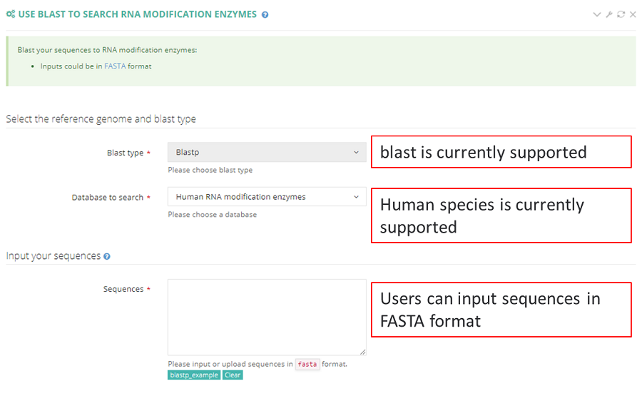Click the Sequences field label
Viewport: 642px width, 396px height.
(123, 289)
